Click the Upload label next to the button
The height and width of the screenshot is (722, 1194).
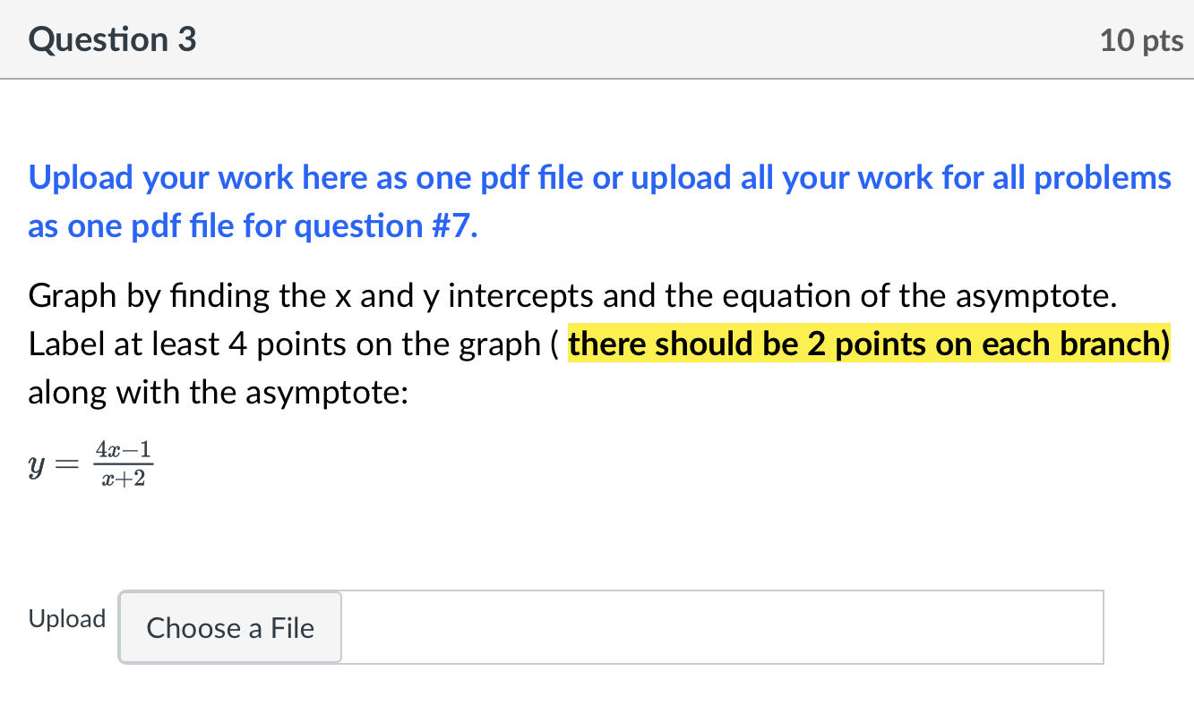[66, 618]
